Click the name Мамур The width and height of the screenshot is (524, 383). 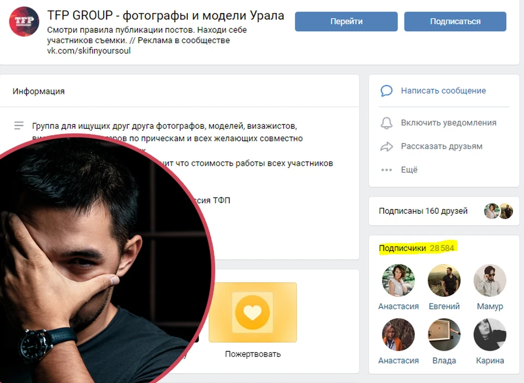pos(490,306)
